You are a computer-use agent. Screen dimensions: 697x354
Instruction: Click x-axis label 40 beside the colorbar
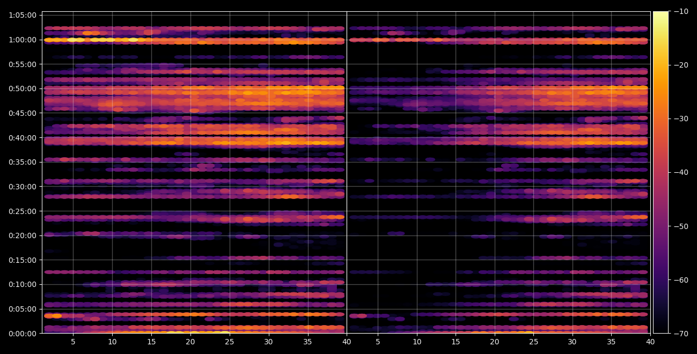pos(650,342)
